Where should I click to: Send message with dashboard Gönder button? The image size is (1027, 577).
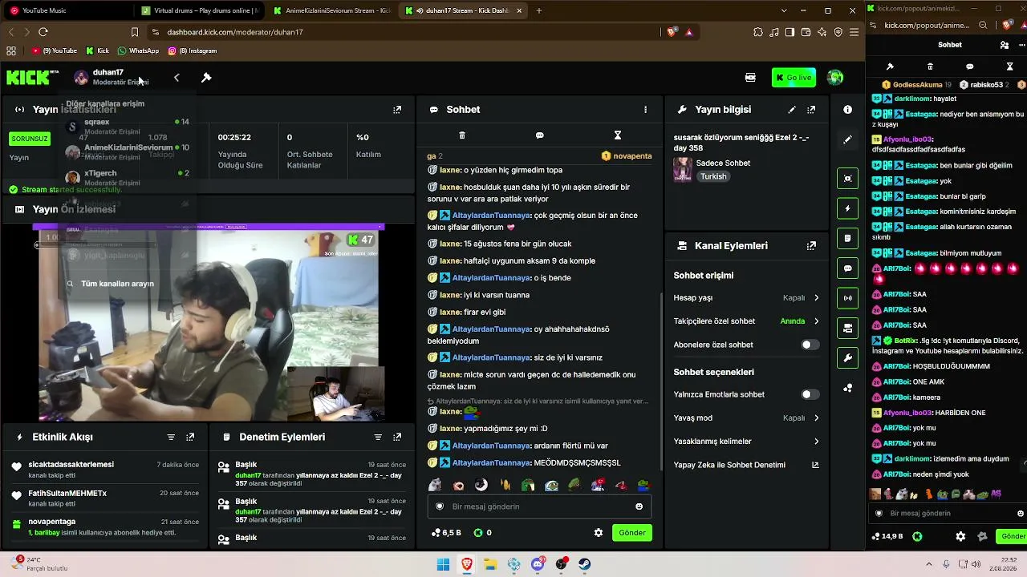(632, 533)
